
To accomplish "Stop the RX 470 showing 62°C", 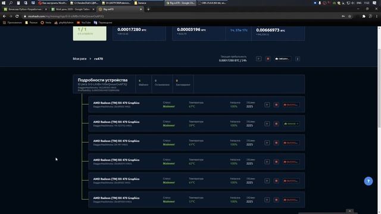I will click(276, 162).
